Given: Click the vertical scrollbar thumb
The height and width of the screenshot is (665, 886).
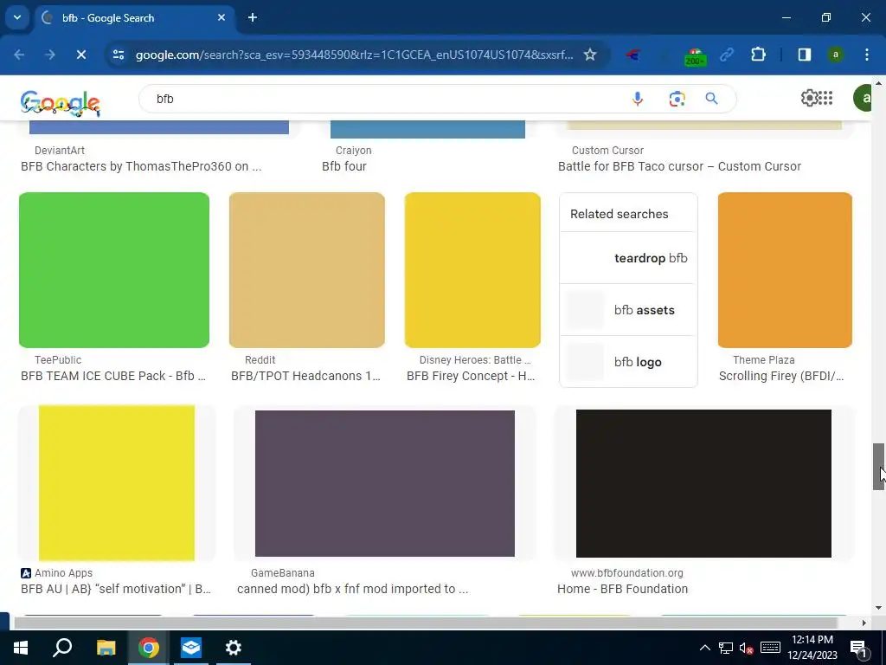Looking at the screenshot, I should pyautogui.click(x=878, y=467).
